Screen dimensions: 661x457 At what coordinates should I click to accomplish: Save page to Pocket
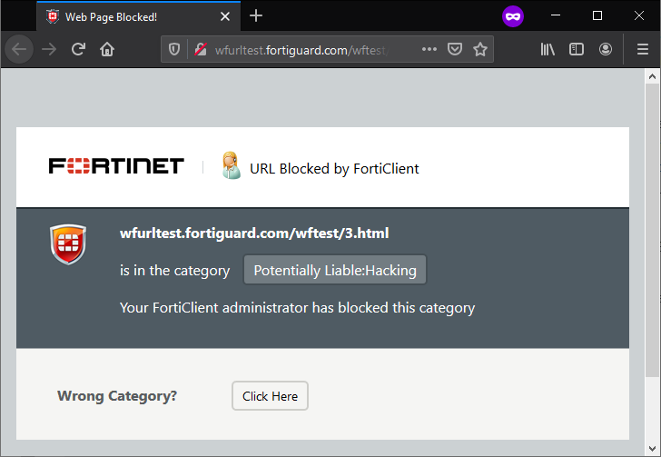[455, 49]
